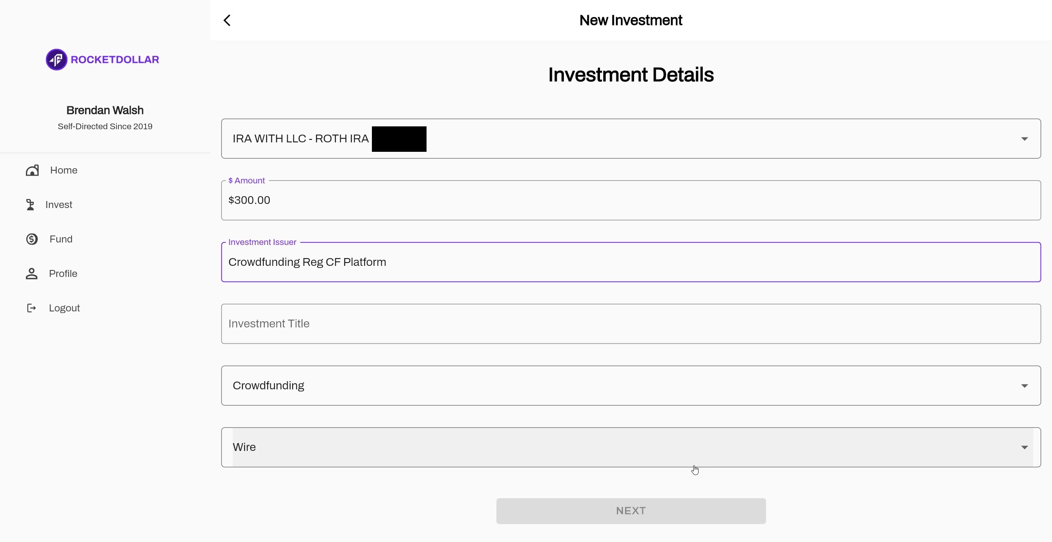The width and height of the screenshot is (1052, 542).
Task: Click the Investment Title field
Action: click(x=631, y=324)
